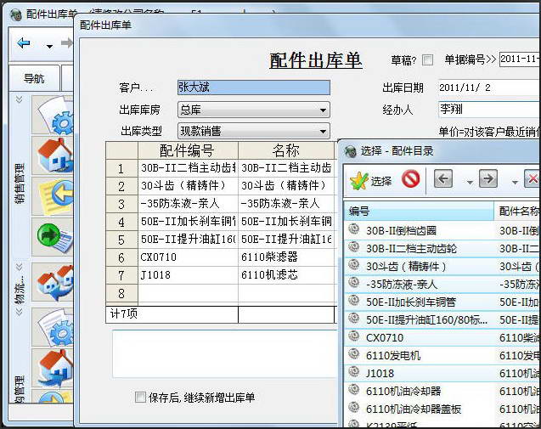
Task: Click the red prohibition cancel icon
Action: click(410, 179)
